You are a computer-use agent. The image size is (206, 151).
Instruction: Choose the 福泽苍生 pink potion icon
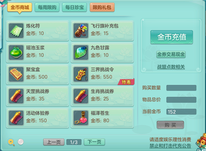(x=81, y=118)
